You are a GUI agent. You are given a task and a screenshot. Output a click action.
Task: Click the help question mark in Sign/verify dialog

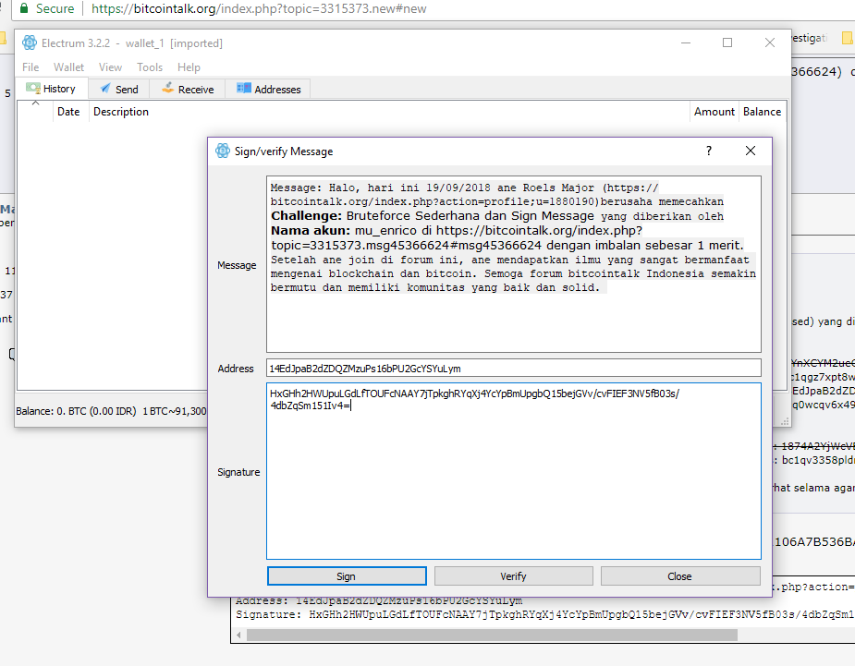pos(709,151)
